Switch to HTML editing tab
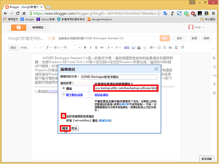This screenshot has width=219, height=164. pyautogui.click(x=24, y=48)
